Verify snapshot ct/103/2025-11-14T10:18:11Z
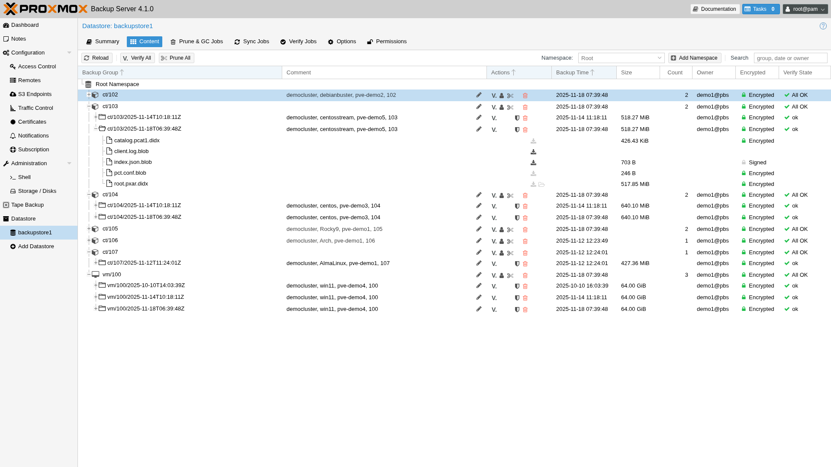The image size is (831, 467). (x=494, y=118)
